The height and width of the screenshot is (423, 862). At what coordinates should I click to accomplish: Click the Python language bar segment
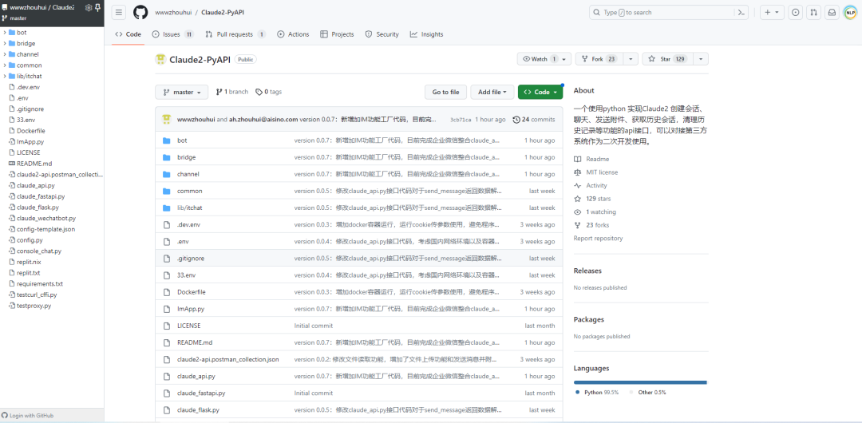[639, 382]
